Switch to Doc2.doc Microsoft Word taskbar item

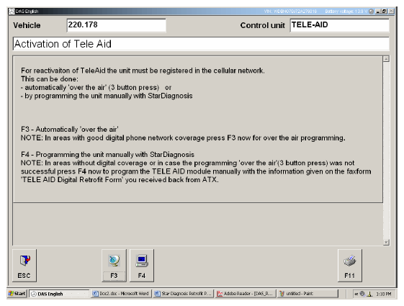121,294
